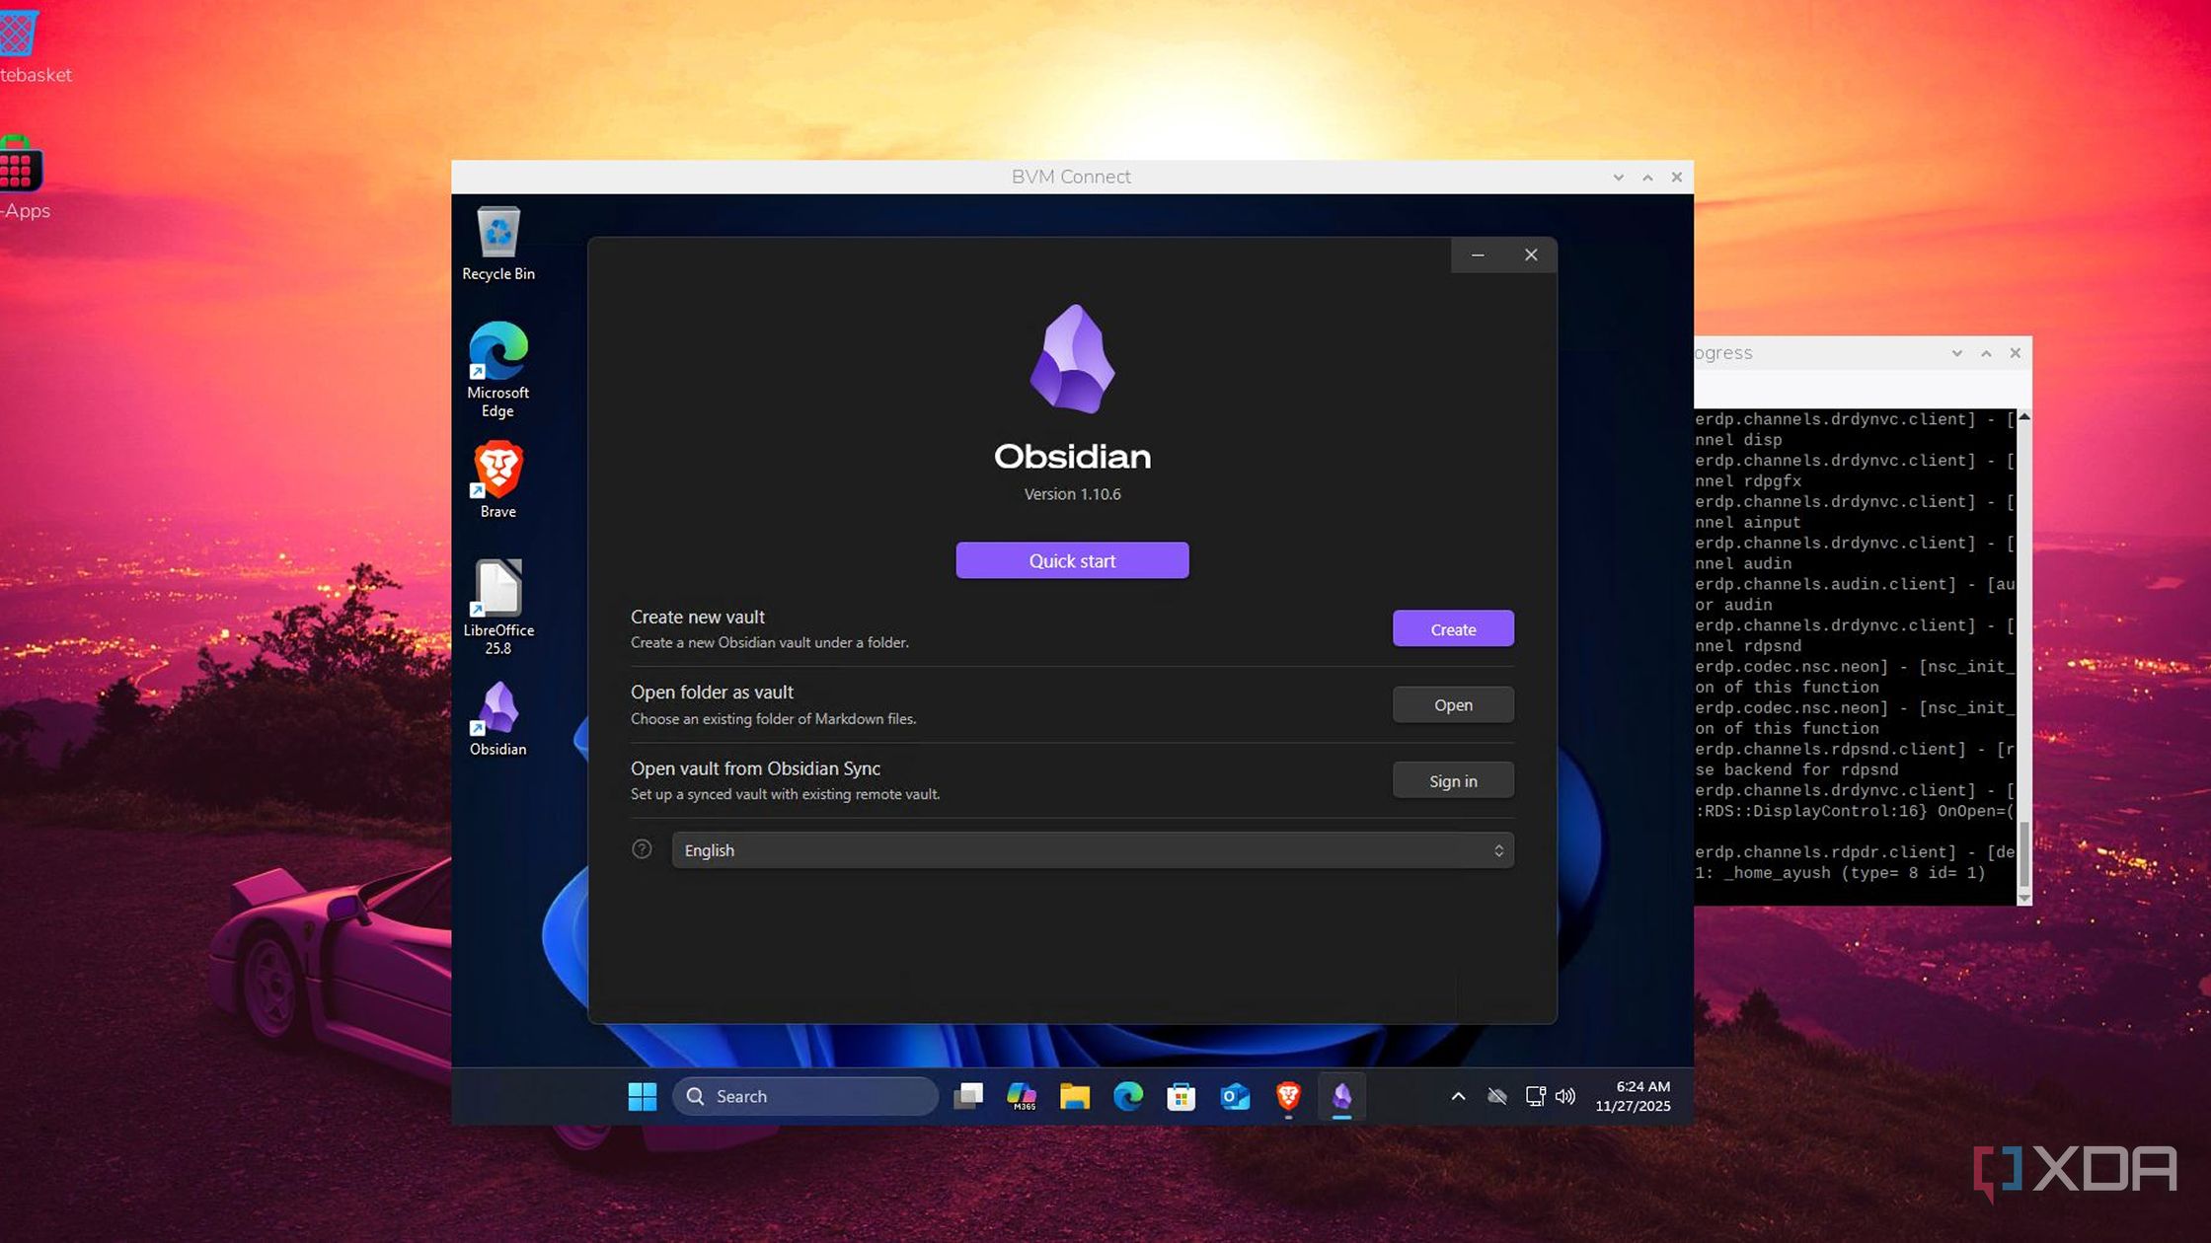Click the network display tray icon
The width and height of the screenshot is (2211, 1243).
point(1535,1096)
